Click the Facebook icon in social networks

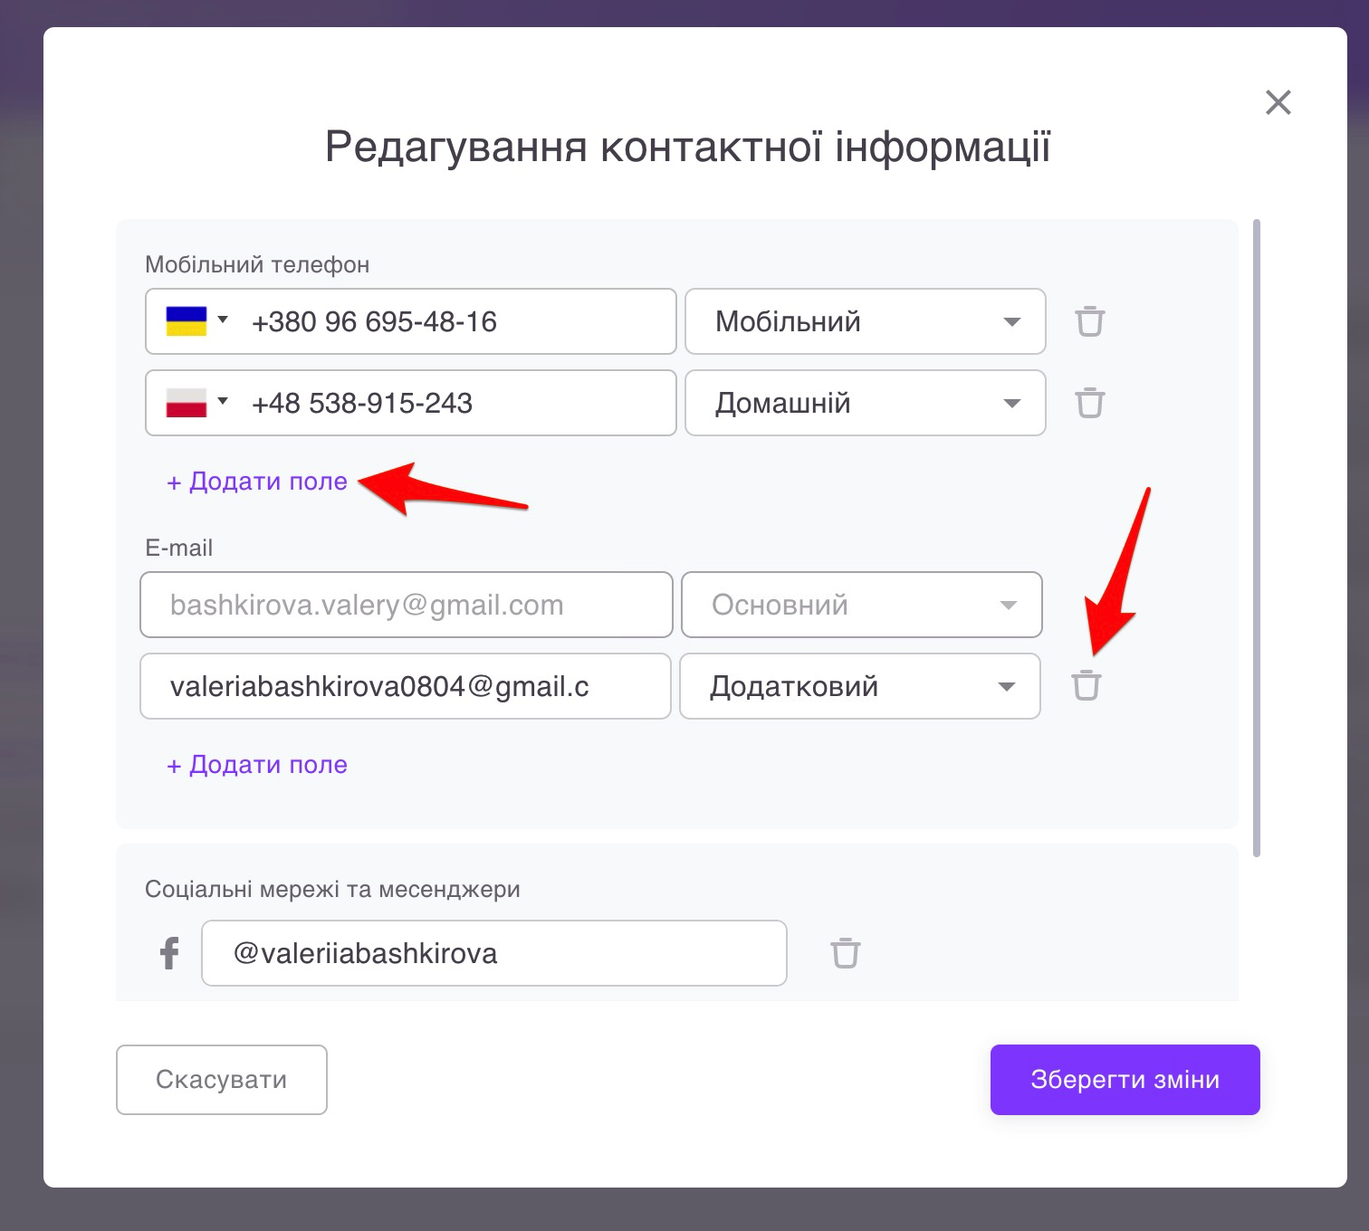point(169,953)
